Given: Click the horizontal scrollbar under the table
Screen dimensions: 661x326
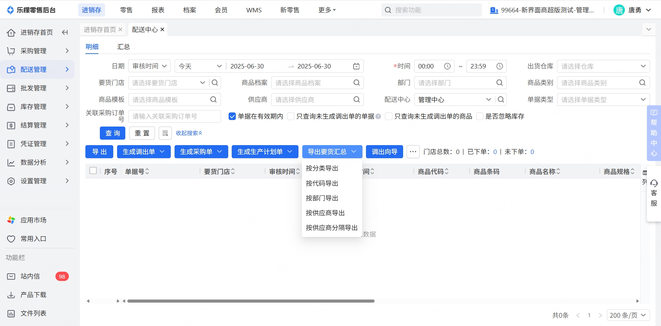Looking at the screenshot, I should click(x=251, y=301).
